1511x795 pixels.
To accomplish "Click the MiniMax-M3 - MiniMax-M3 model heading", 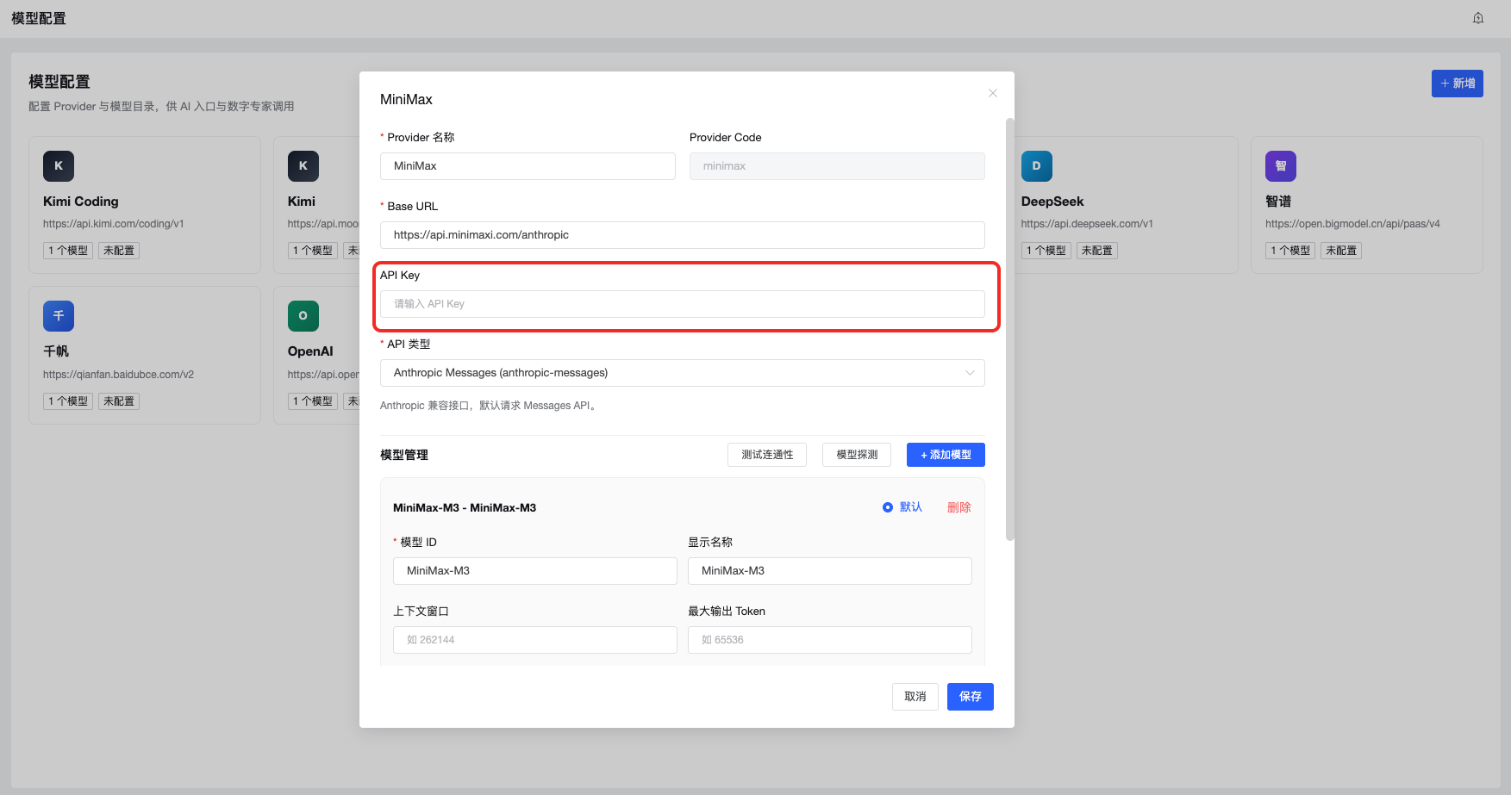I will 465,507.
